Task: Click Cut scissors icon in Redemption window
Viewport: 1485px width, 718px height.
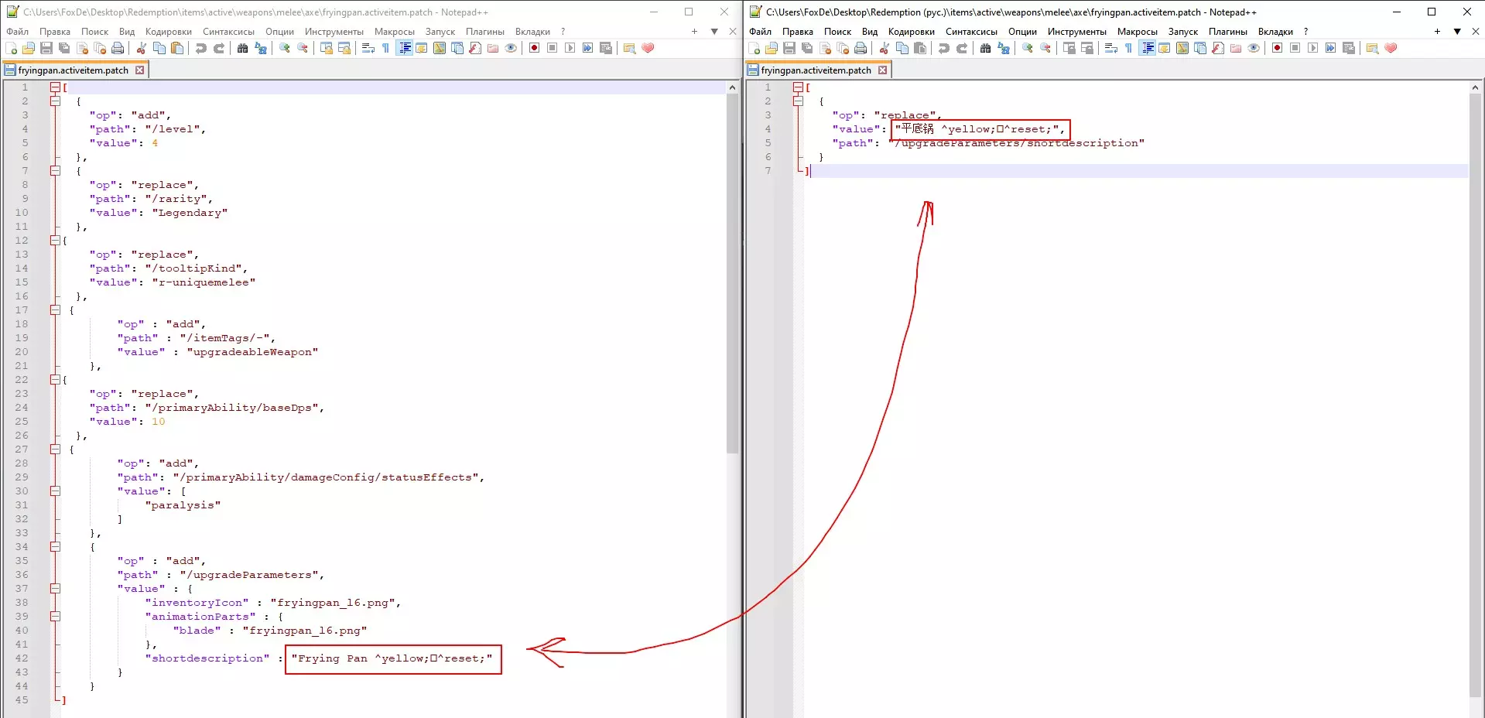Action: click(x=142, y=48)
